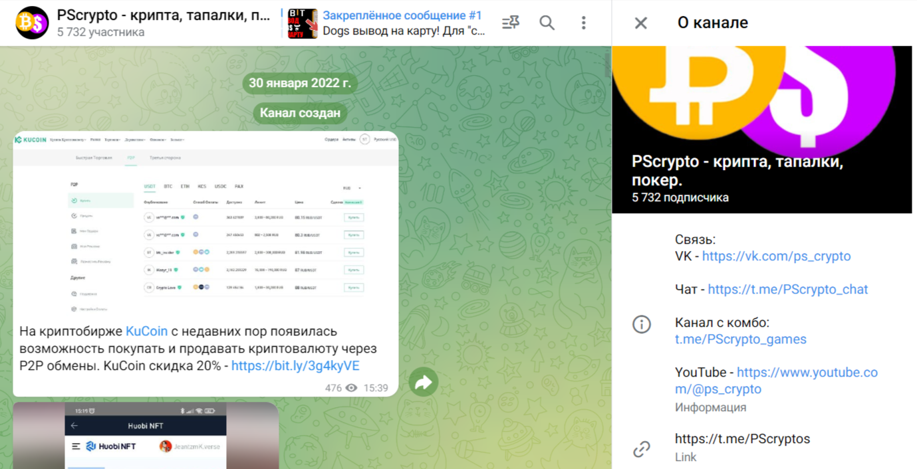
Task: Click the 15:39 message timestamp
Action: (376, 388)
